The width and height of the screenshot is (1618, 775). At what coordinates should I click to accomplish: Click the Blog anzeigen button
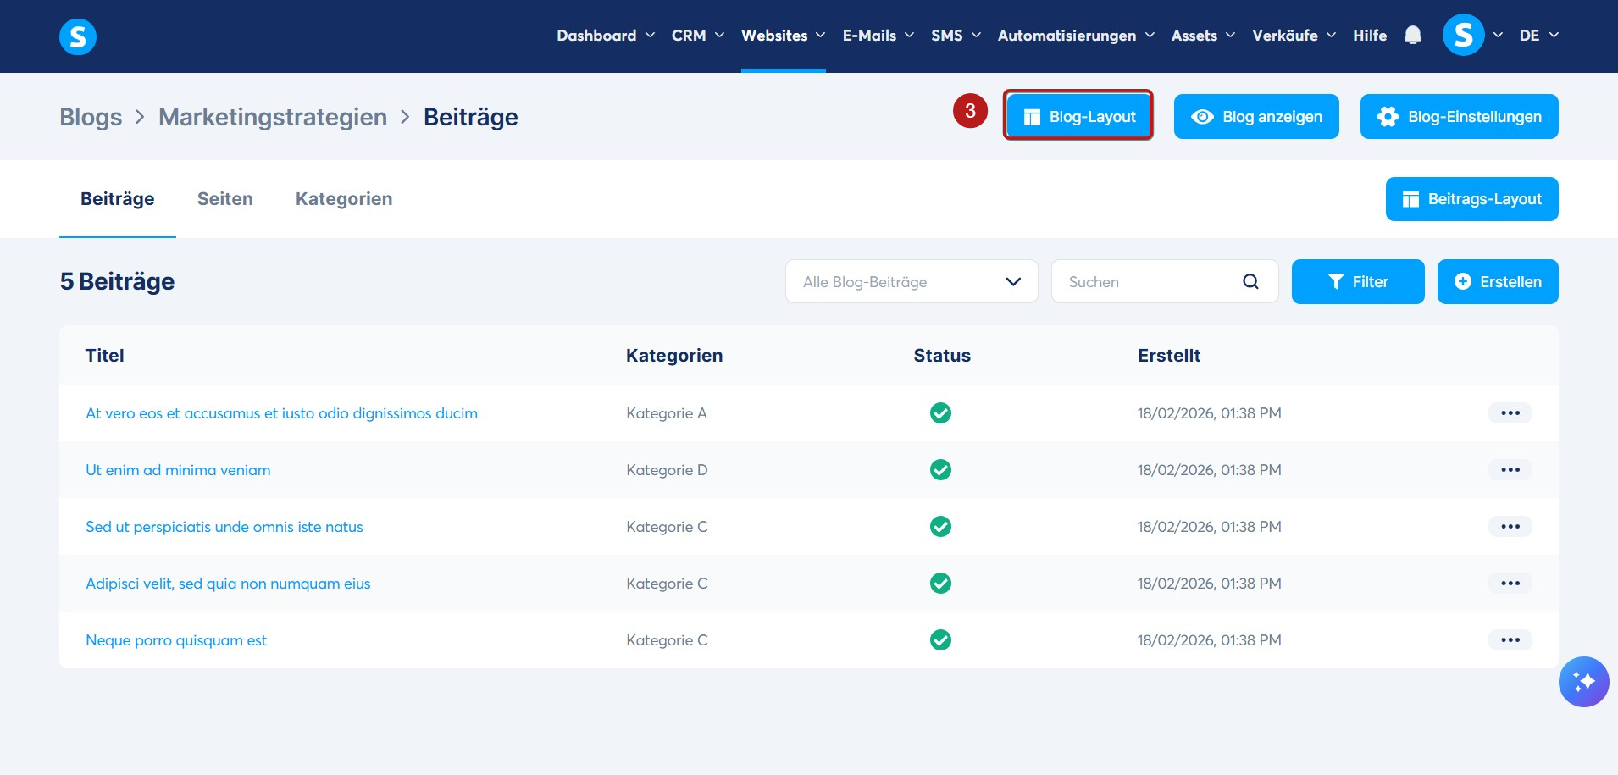tap(1256, 116)
